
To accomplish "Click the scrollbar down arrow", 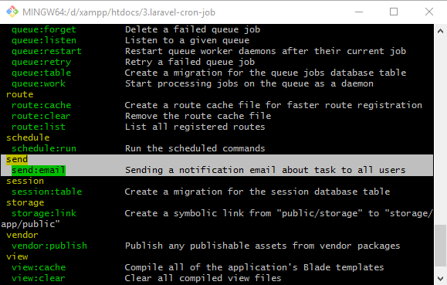I will tap(441, 279).
